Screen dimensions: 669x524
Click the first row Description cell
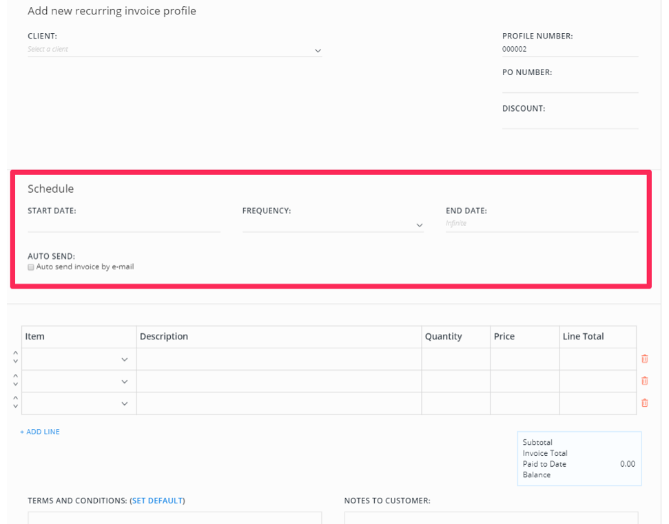(x=279, y=359)
